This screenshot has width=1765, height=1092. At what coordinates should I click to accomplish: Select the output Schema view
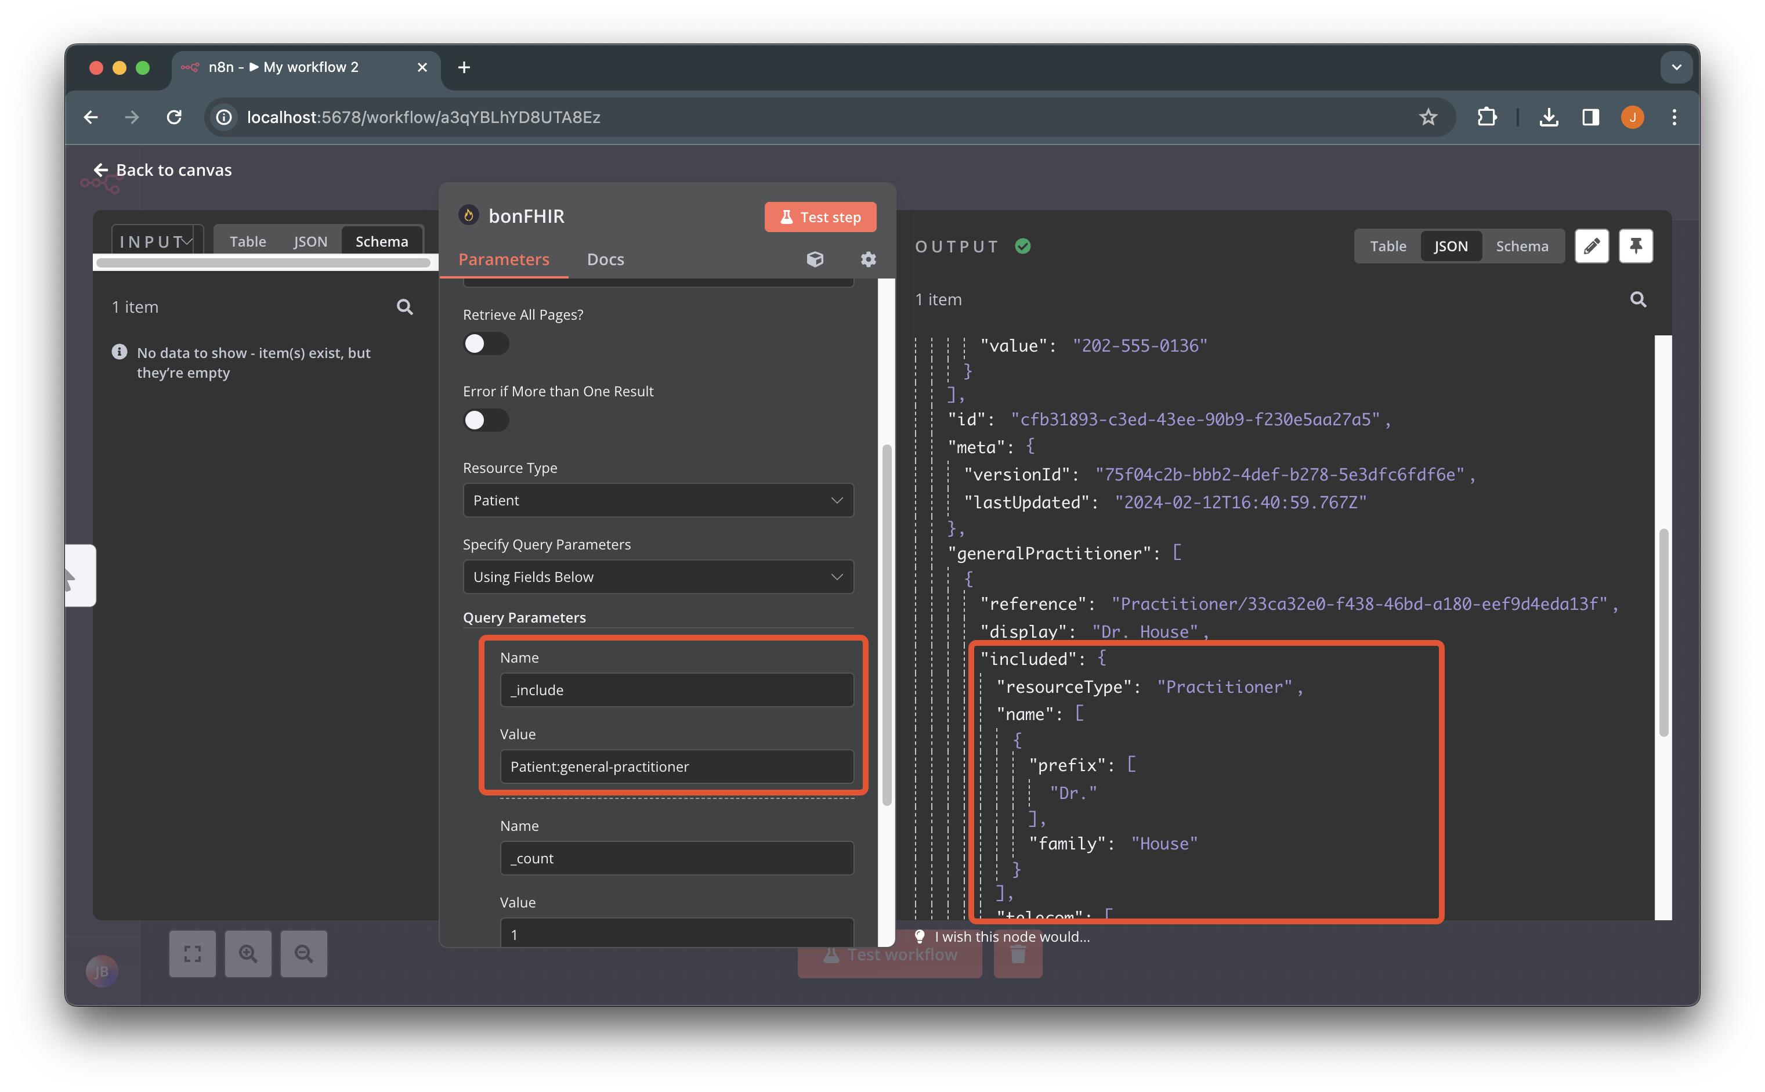[x=1522, y=246]
